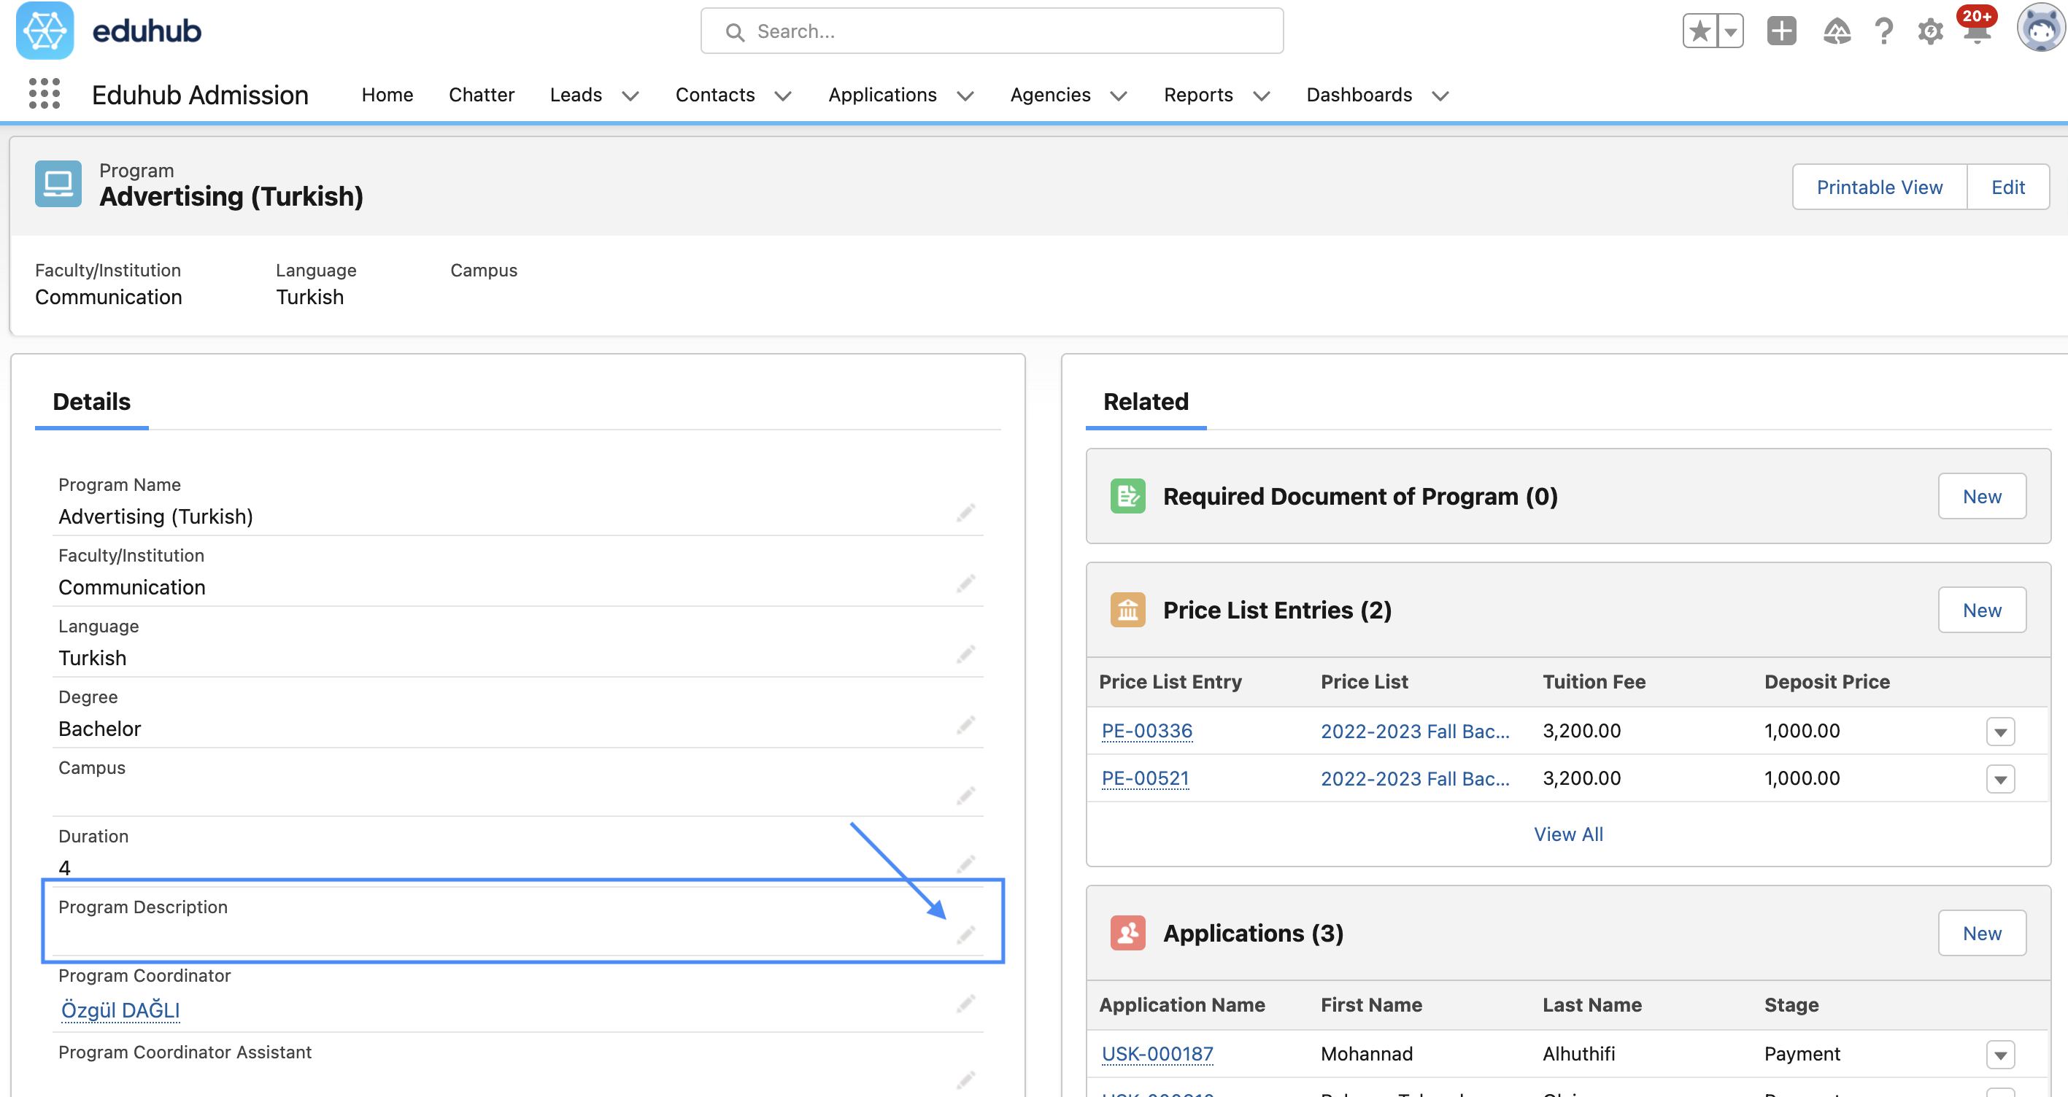
Task: Click the Edit button
Action: [2007, 187]
